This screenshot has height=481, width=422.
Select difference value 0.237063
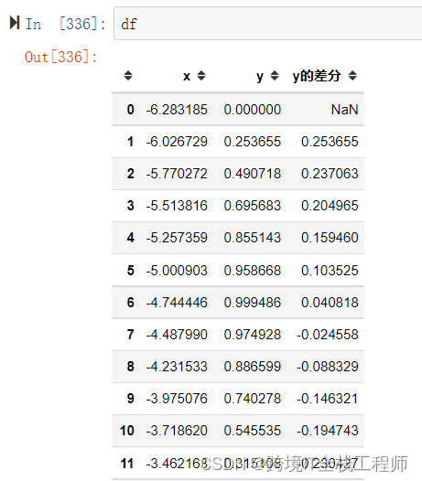pos(330,174)
